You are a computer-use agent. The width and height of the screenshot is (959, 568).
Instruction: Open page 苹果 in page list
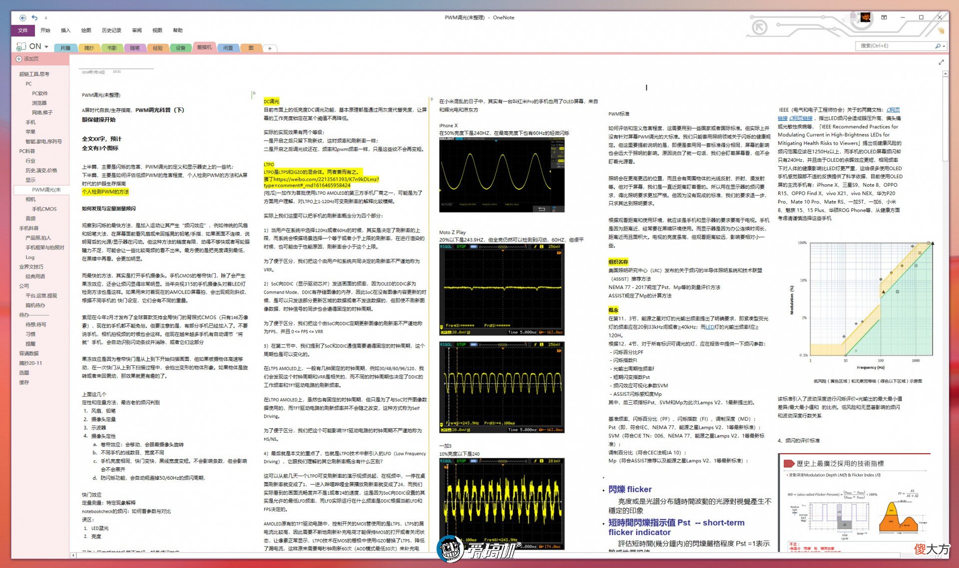[x=30, y=132]
